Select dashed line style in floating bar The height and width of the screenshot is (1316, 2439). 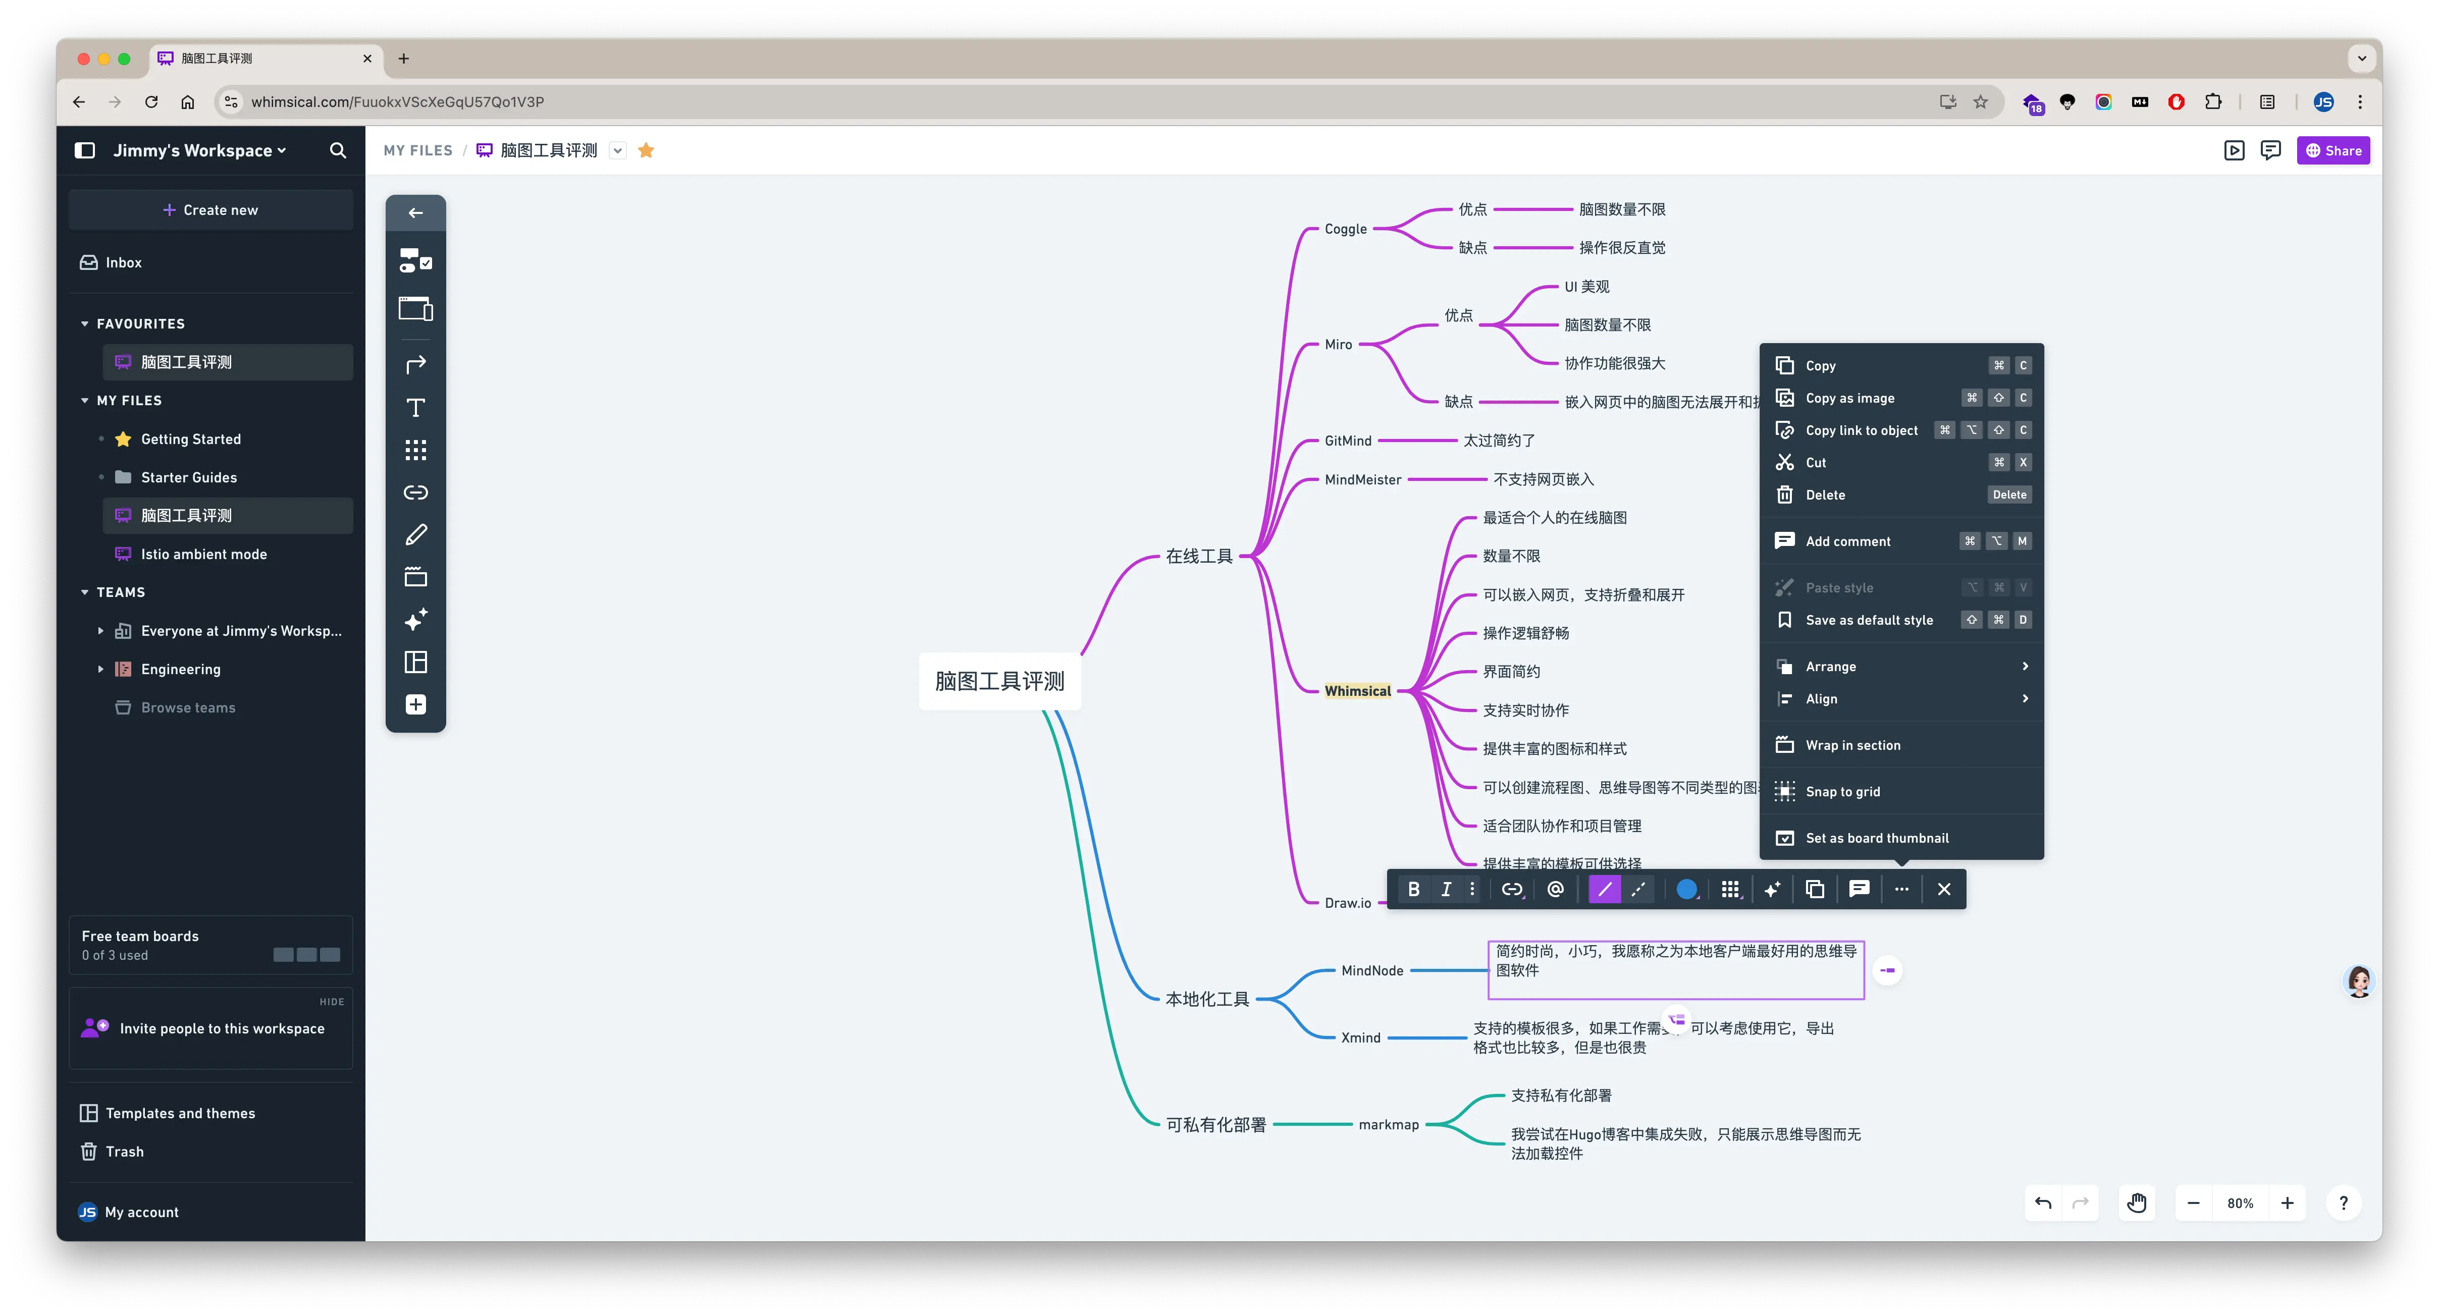tap(1638, 889)
